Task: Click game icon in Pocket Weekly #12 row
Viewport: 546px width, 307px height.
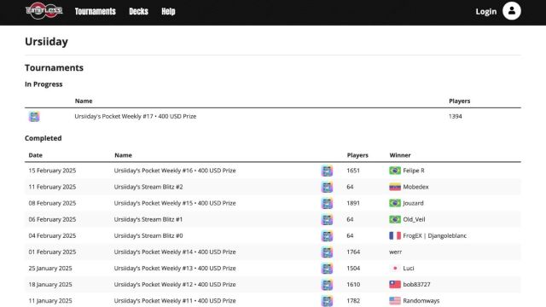Action: click(327, 285)
